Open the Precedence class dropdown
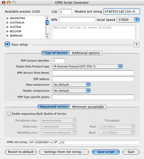Image resolution: width=144 pixels, height=159 pixels. click(x=58, y=121)
